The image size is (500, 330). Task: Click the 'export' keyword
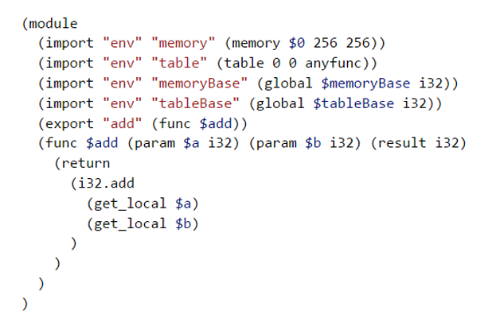click(x=69, y=123)
